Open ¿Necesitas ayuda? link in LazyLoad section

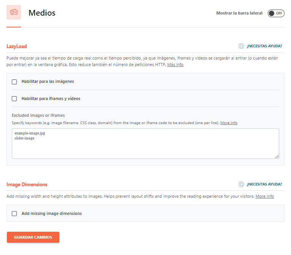pos(264,46)
